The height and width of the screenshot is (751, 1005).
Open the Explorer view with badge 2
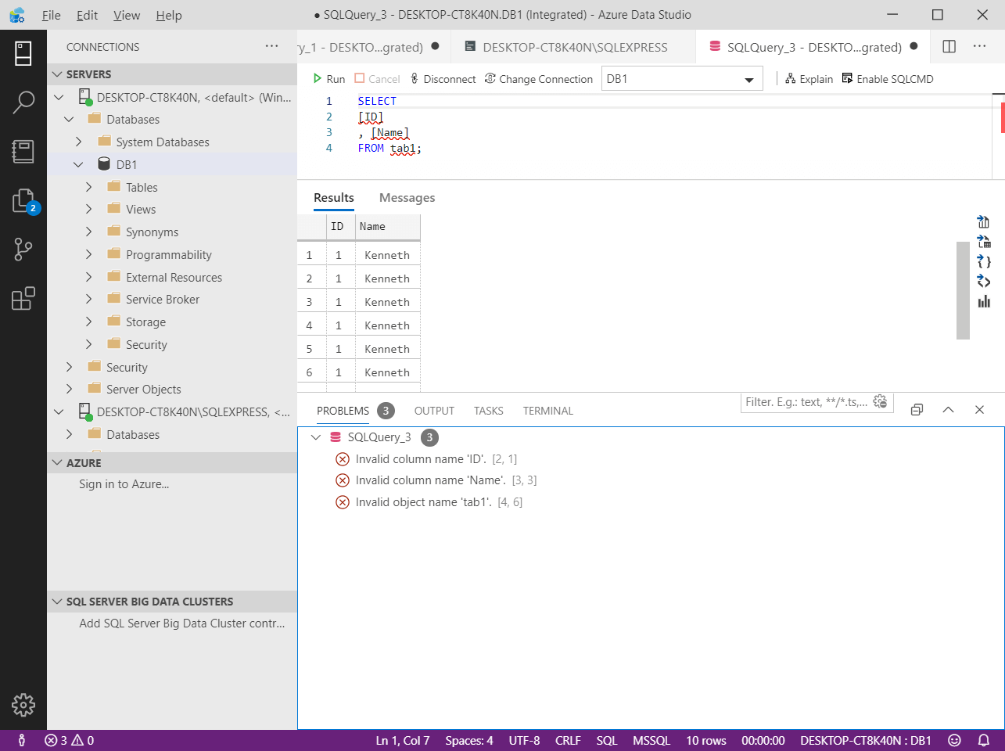(x=23, y=201)
